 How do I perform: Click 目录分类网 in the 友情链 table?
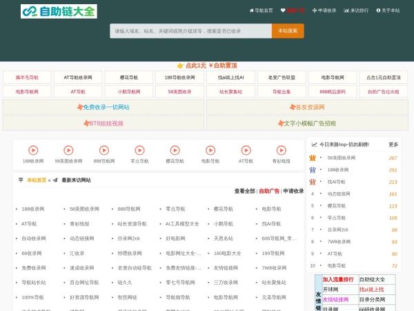coord(373,300)
